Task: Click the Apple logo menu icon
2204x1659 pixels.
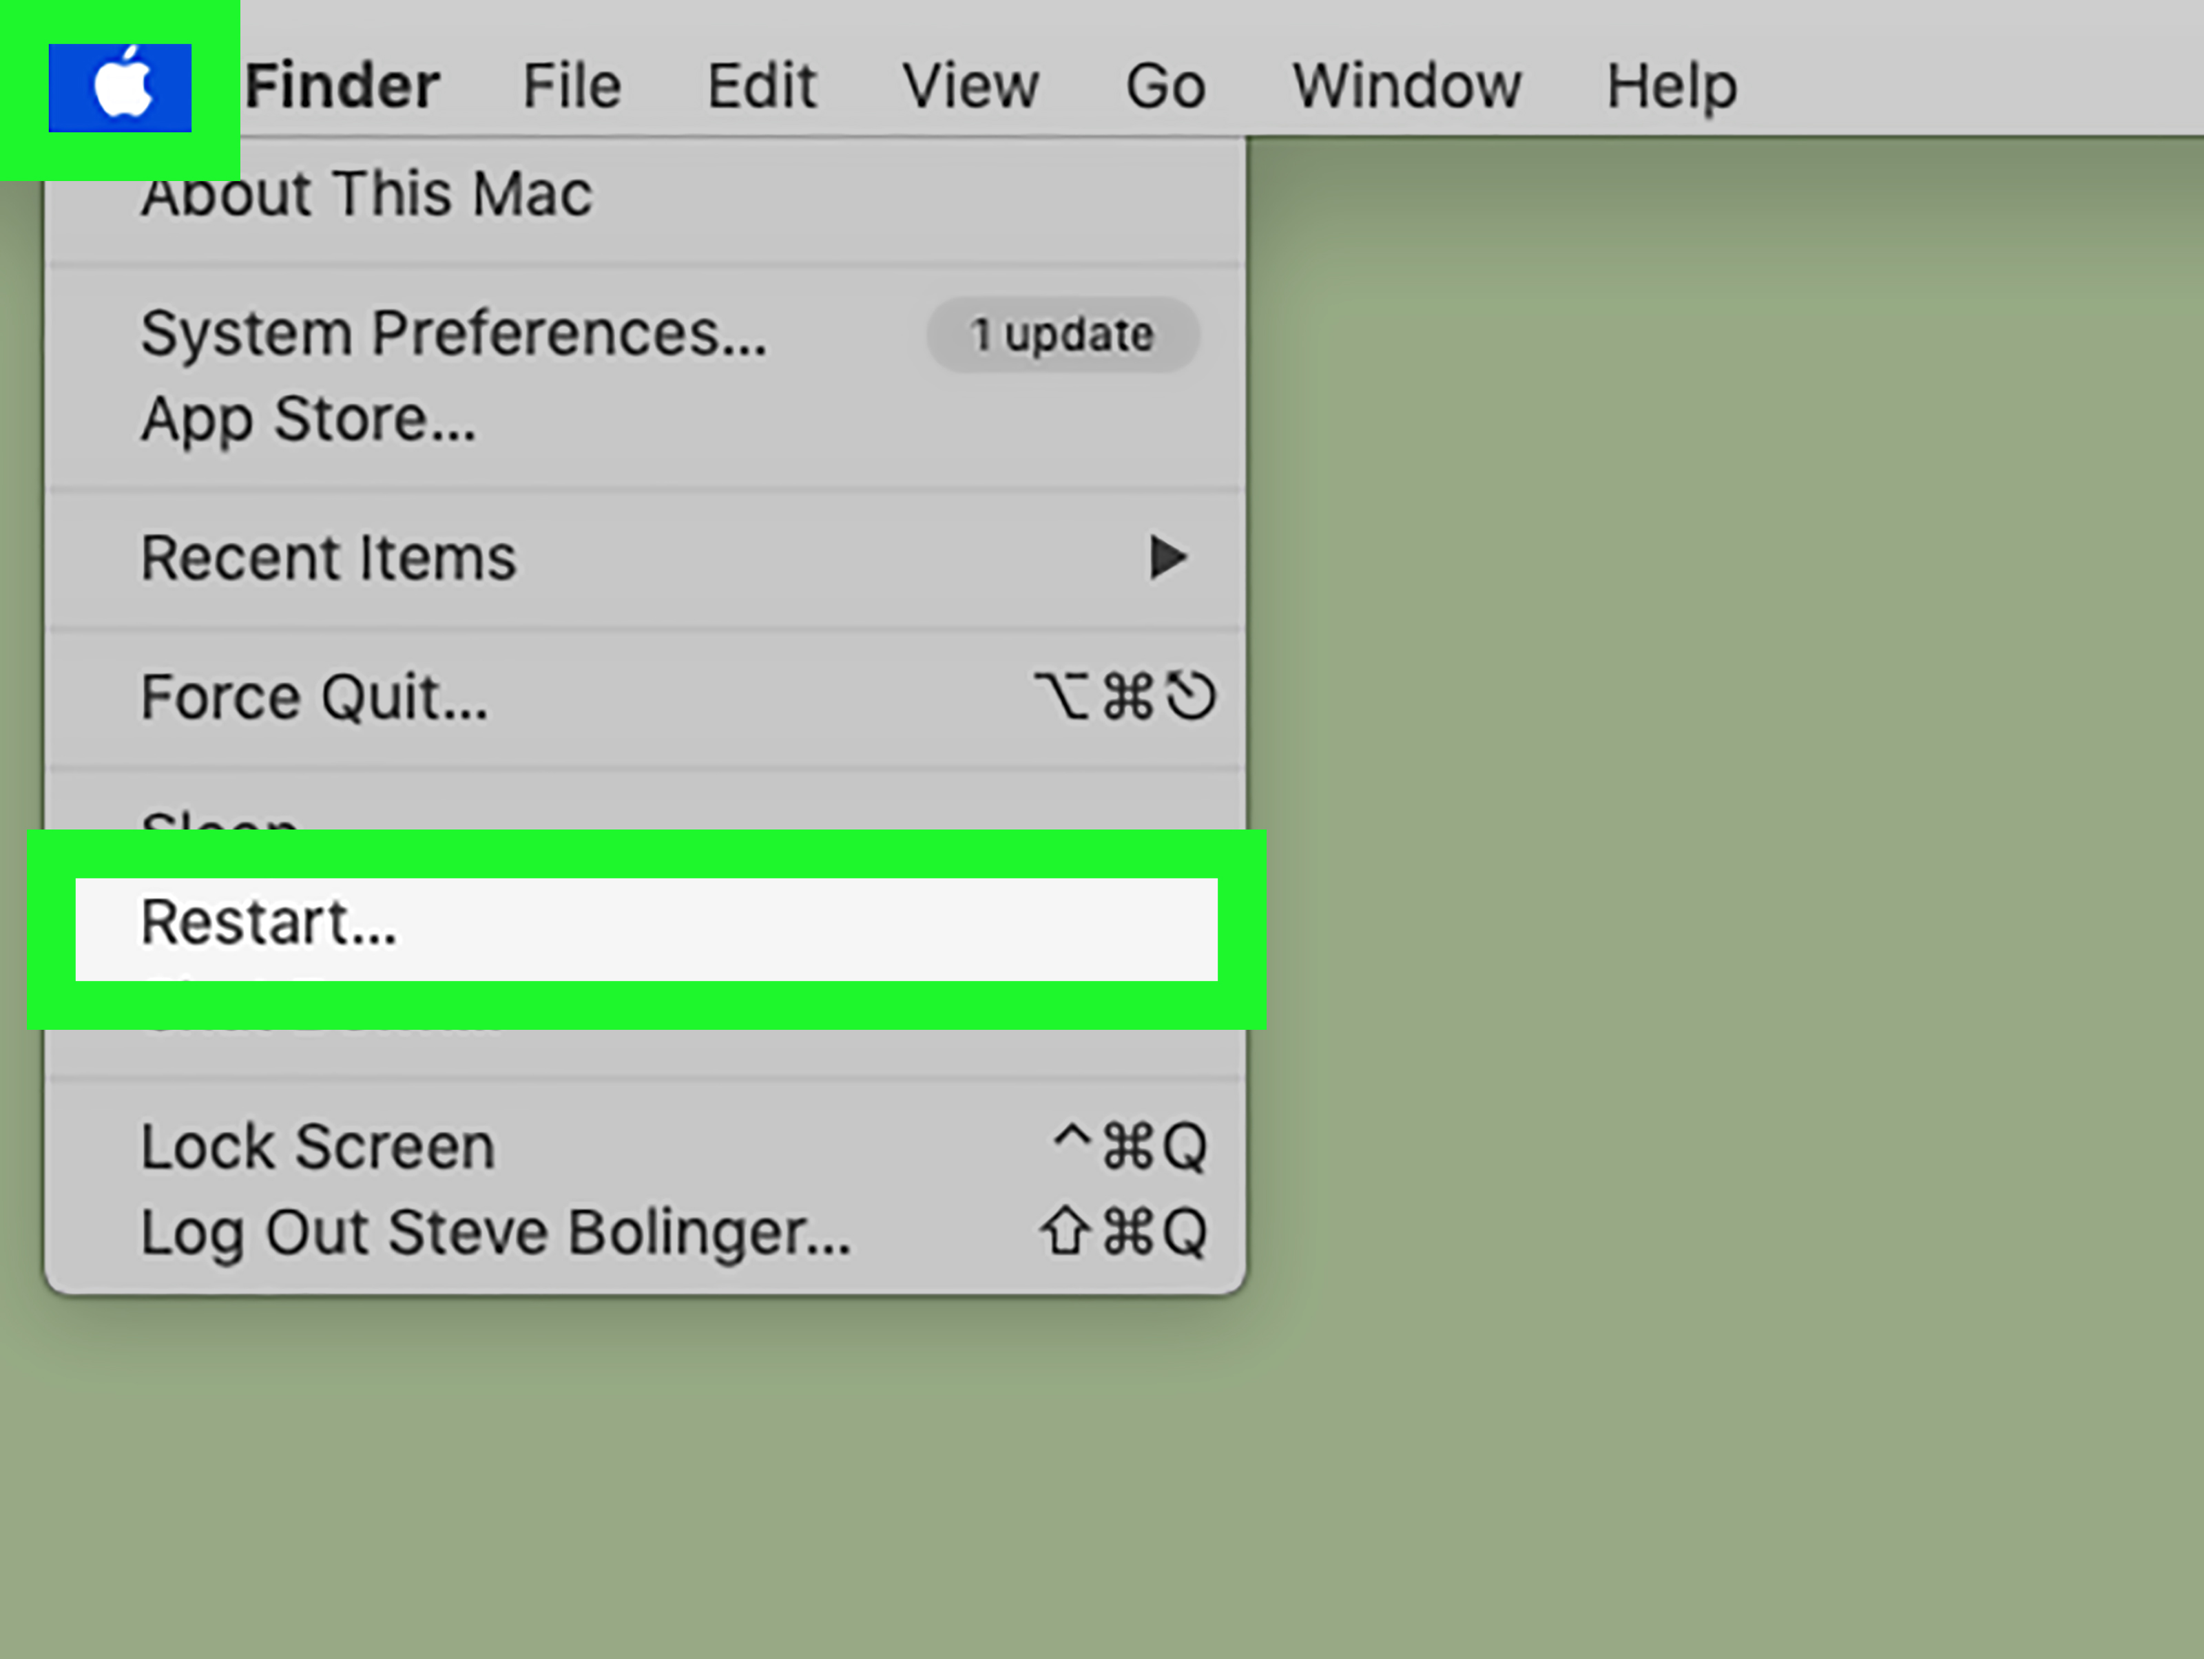Action: pos(121,87)
